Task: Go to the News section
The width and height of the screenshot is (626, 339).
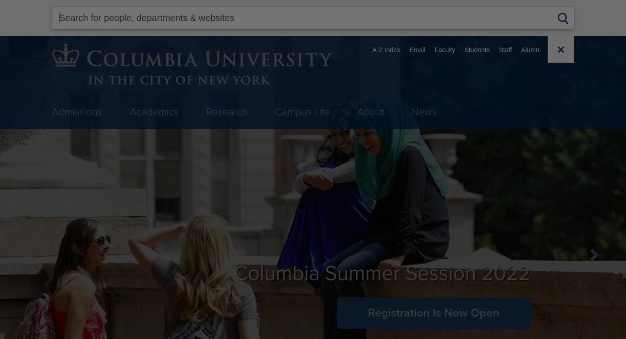Action: [424, 112]
